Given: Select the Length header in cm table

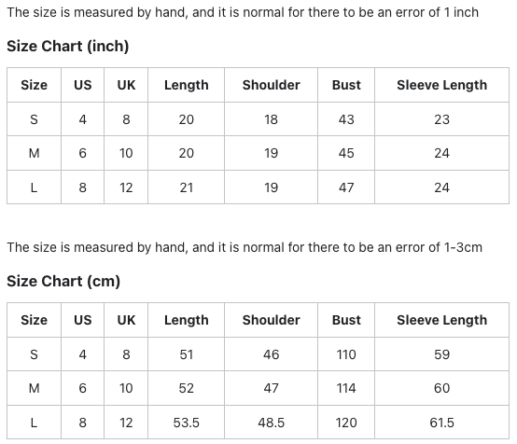Looking at the screenshot, I should pos(187,320).
